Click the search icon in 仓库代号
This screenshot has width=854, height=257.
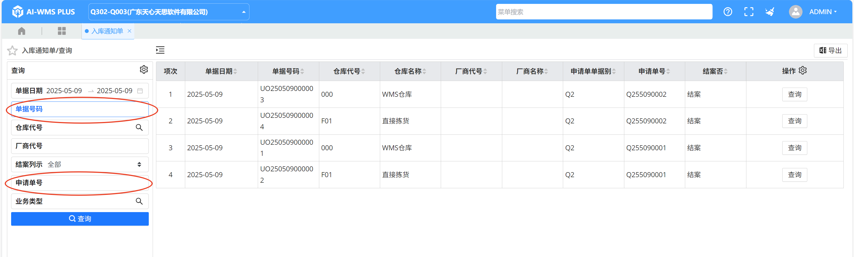click(139, 128)
